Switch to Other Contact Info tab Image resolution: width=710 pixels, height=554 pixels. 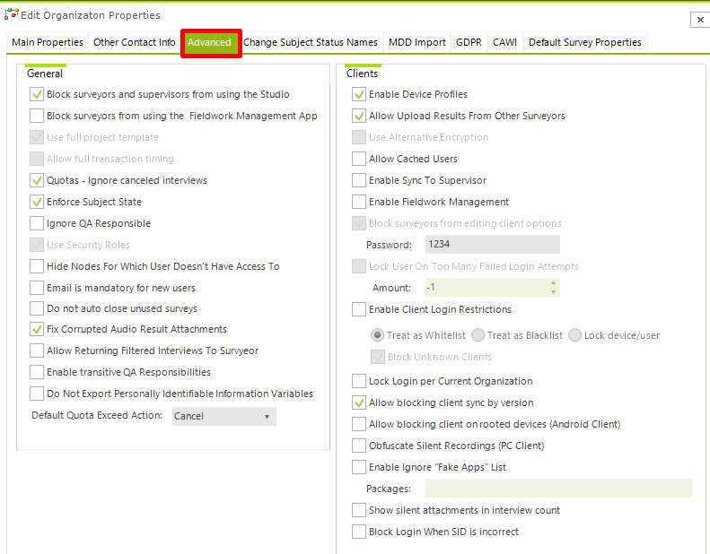134,42
